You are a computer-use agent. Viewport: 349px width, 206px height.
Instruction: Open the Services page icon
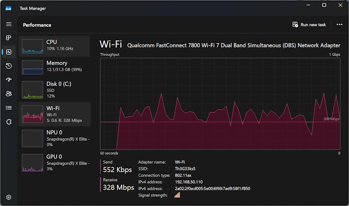tap(9, 122)
